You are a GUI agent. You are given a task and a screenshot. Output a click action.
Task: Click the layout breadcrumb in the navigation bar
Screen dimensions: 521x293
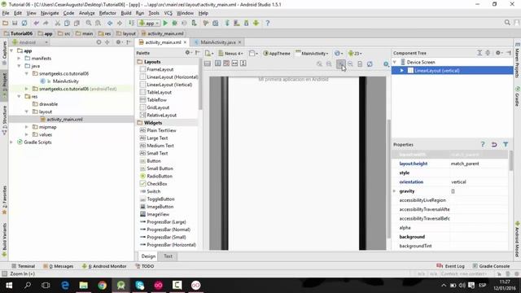[x=126, y=33]
